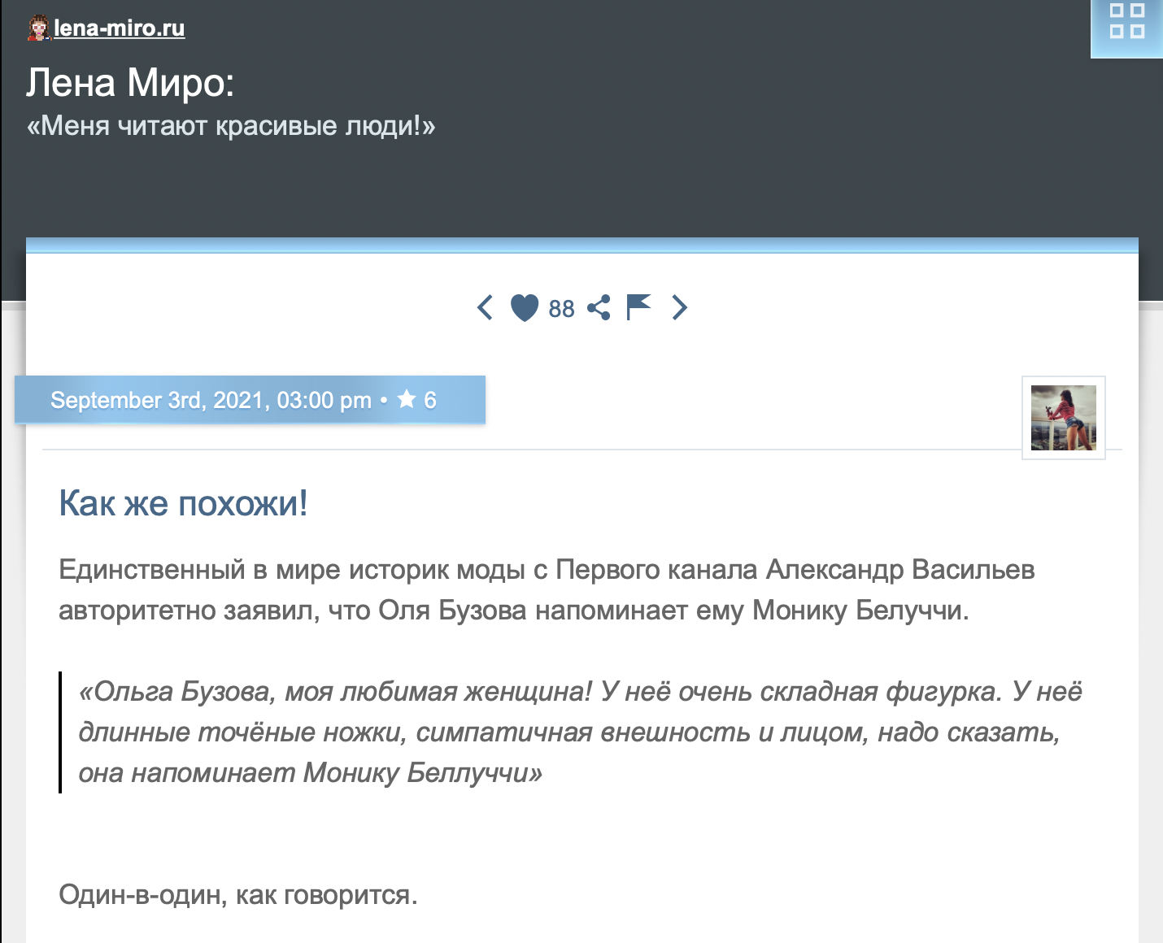Image resolution: width=1163 pixels, height=943 pixels.
Task: Click the paragraph starting 'Единственный в мире историк моды'
Action: point(547,589)
